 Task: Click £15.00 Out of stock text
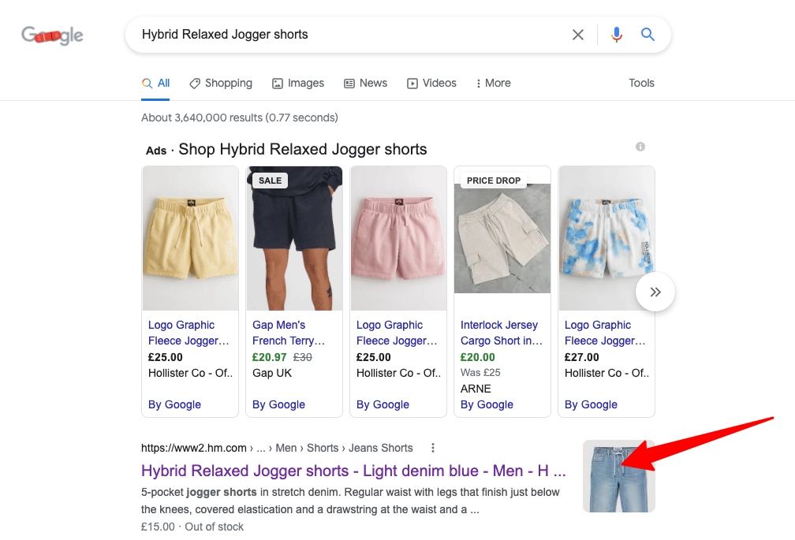coord(192,527)
